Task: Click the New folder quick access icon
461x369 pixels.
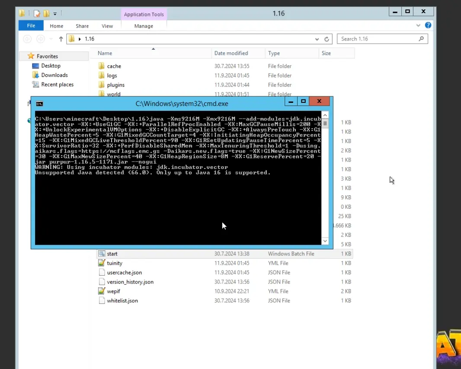Action: pos(46,13)
